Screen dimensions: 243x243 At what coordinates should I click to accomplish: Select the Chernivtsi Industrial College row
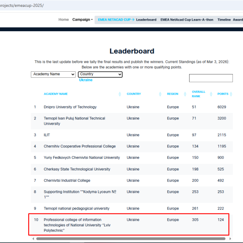point(67,181)
